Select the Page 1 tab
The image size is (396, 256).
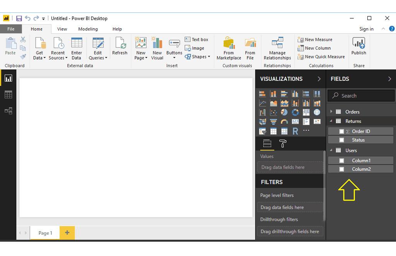pyautogui.click(x=45, y=233)
